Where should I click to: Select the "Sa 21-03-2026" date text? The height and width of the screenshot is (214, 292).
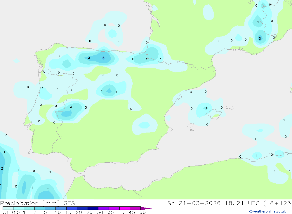[194, 203]
